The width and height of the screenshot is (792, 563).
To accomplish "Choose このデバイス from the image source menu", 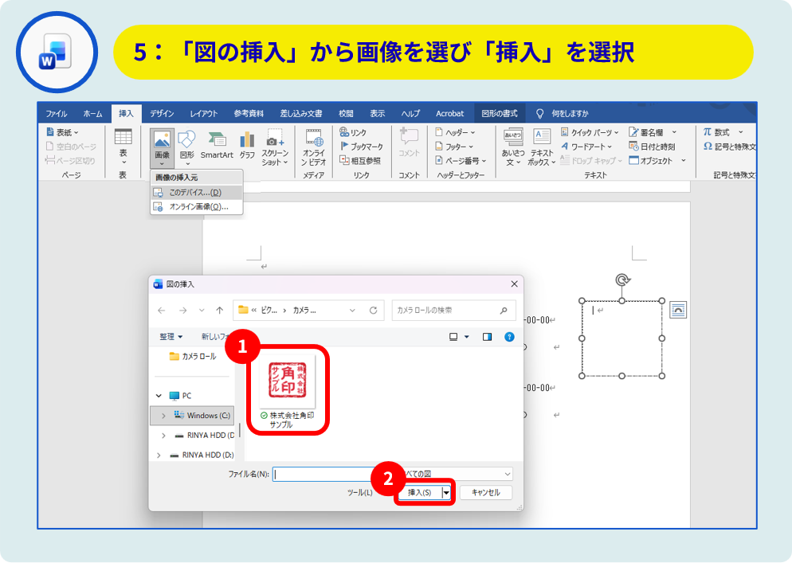I will coord(195,192).
